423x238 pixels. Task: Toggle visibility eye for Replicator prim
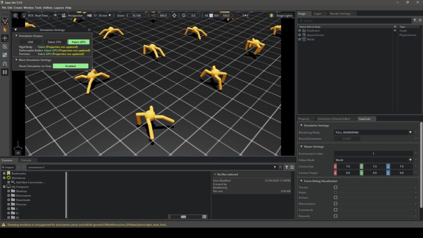[395, 31]
